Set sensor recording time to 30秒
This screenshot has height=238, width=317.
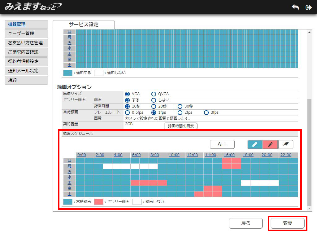(180, 106)
